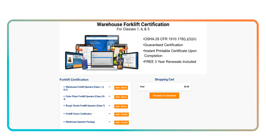Select Warehouse Forklift Operator (Class 1, 4, & 5) title
This screenshot has width=266, height=139.
[84, 88]
